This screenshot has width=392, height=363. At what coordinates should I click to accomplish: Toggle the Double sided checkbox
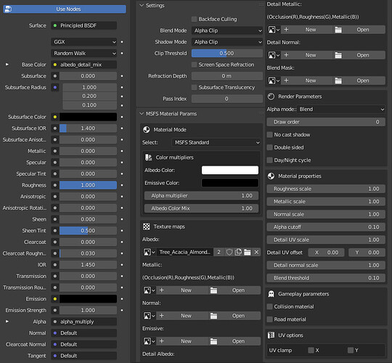click(270, 147)
